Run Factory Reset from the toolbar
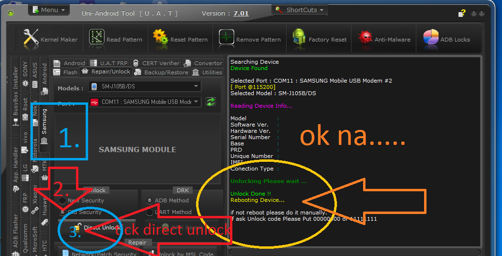 319,39
